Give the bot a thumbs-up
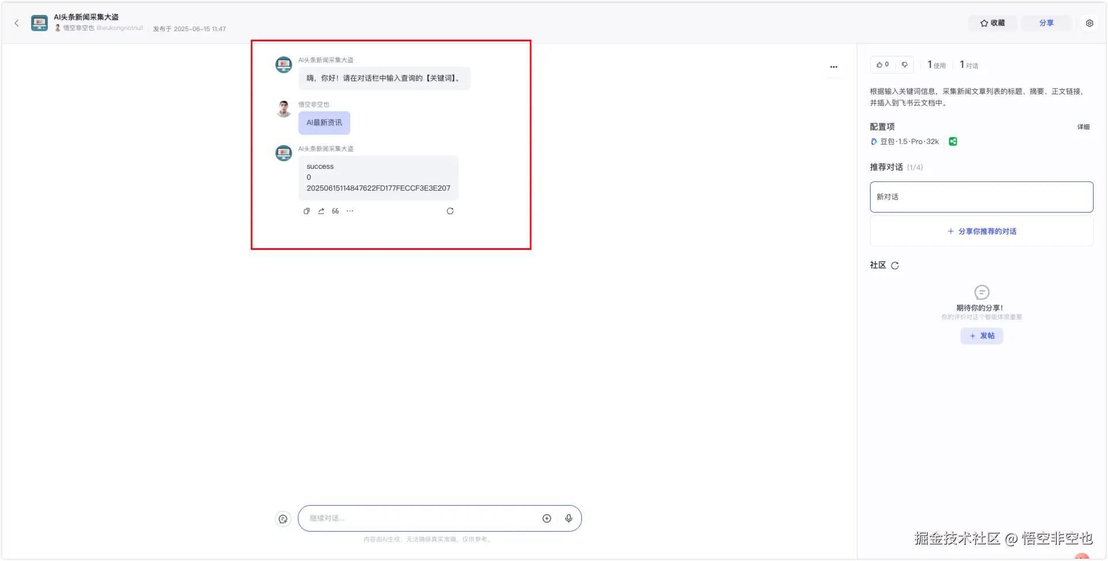This screenshot has height=561, width=1108. 883,65
